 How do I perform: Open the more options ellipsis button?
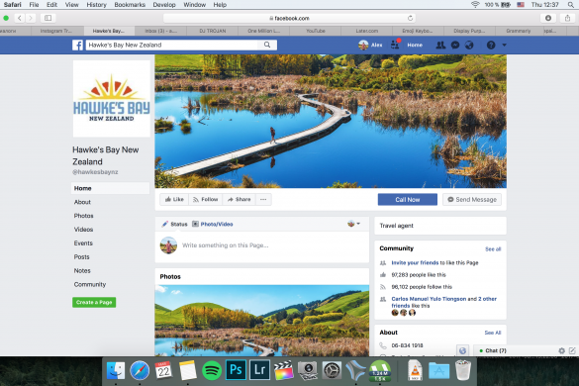pos(263,200)
